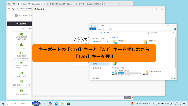Open a new tab in Edge
The height and width of the screenshot is (106, 188).
[107, 4]
